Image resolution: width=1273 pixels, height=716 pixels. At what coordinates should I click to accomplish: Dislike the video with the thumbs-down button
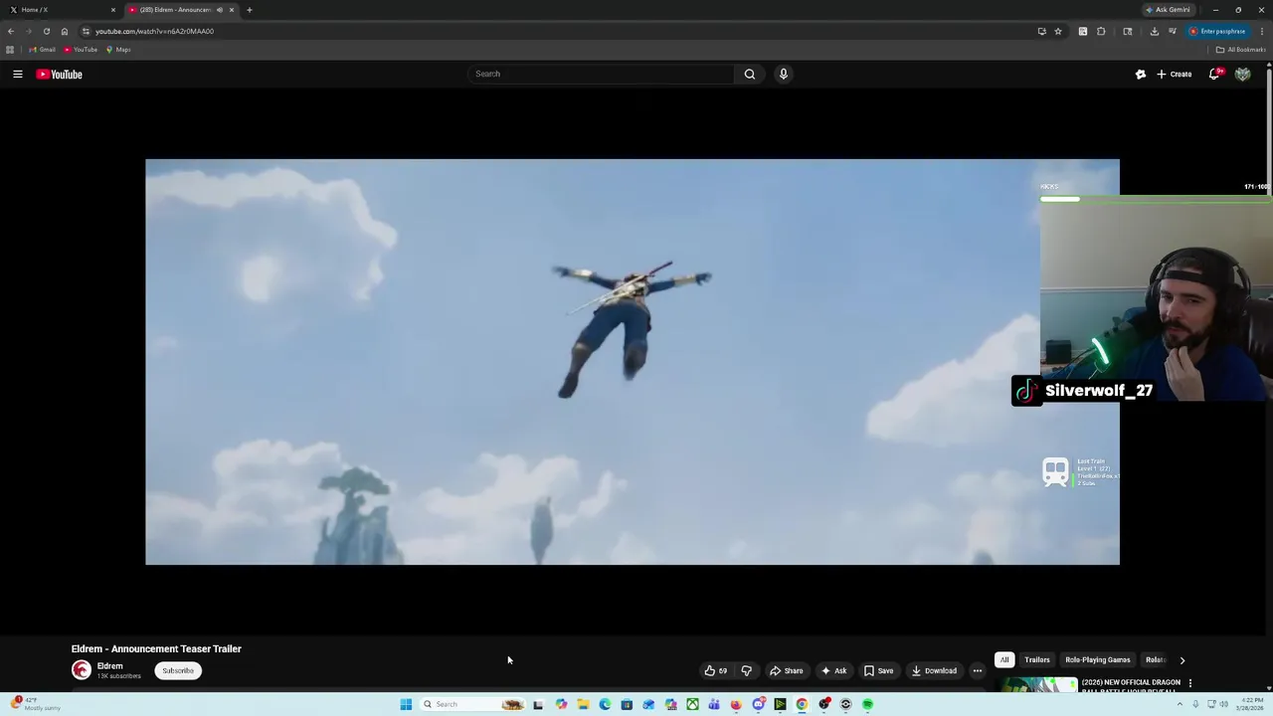(x=747, y=670)
